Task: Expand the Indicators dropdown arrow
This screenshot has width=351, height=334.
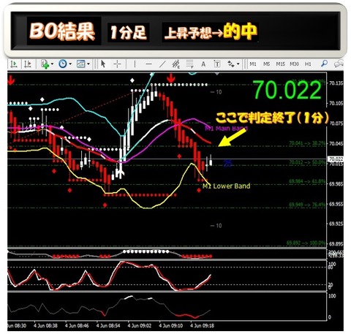Action: pos(52,64)
